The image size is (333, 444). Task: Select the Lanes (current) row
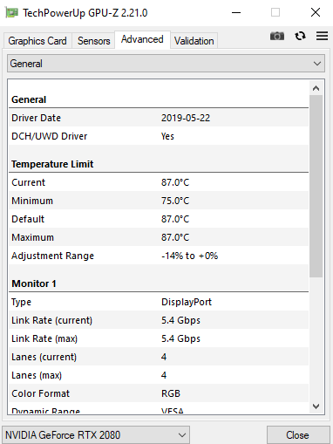click(x=159, y=357)
